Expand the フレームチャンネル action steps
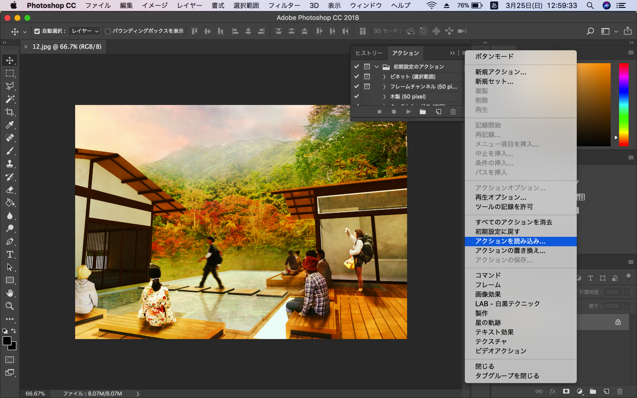 pos(384,87)
